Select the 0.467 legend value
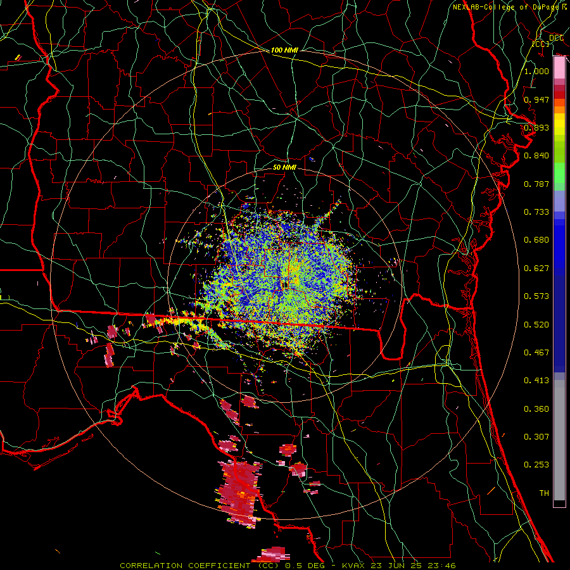Image resolution: width=570 pixels, height=570 pixels. (x=536, y=353)
